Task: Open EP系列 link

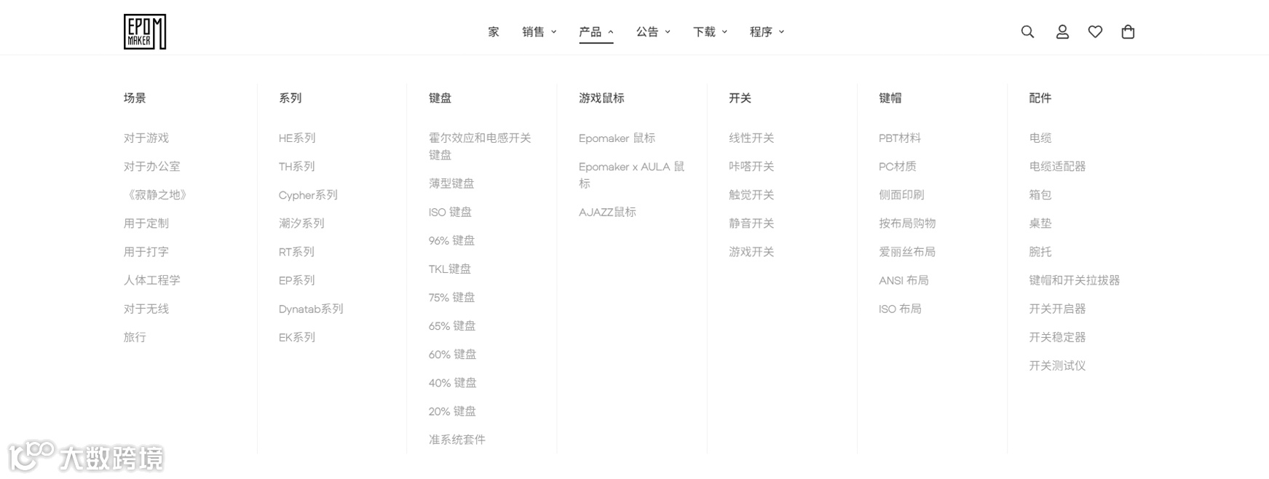Action: click(x=296, y=280)
